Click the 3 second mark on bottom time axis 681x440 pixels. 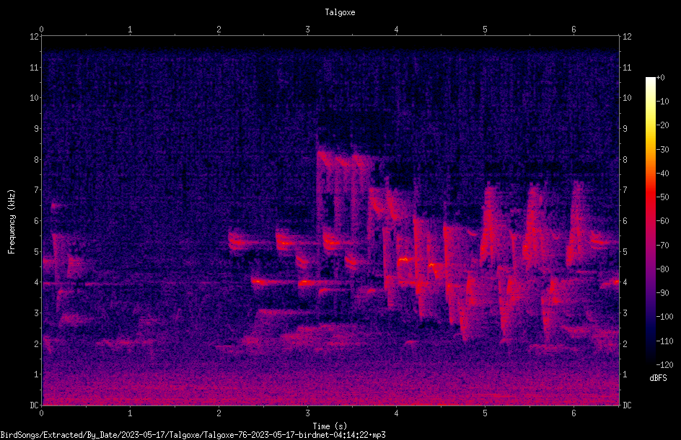click(307, 413)
